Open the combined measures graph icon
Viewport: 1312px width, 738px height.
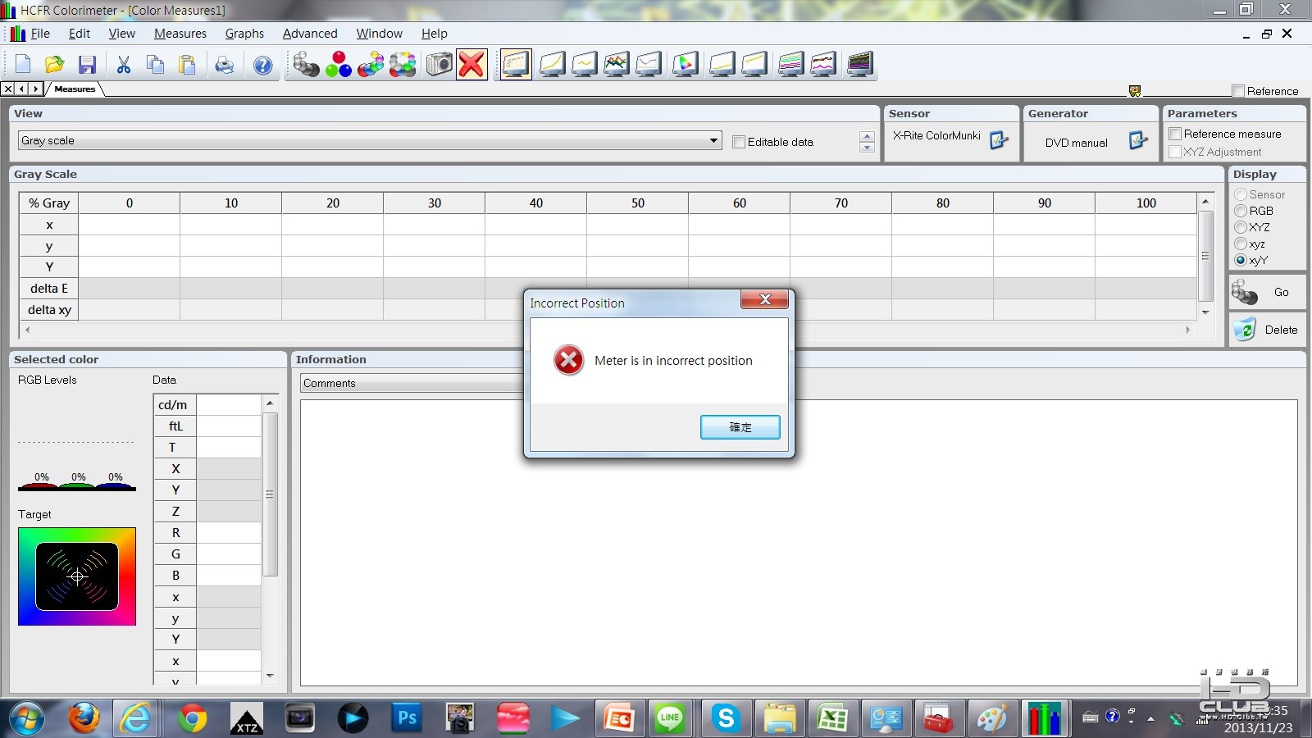(822, 64)
